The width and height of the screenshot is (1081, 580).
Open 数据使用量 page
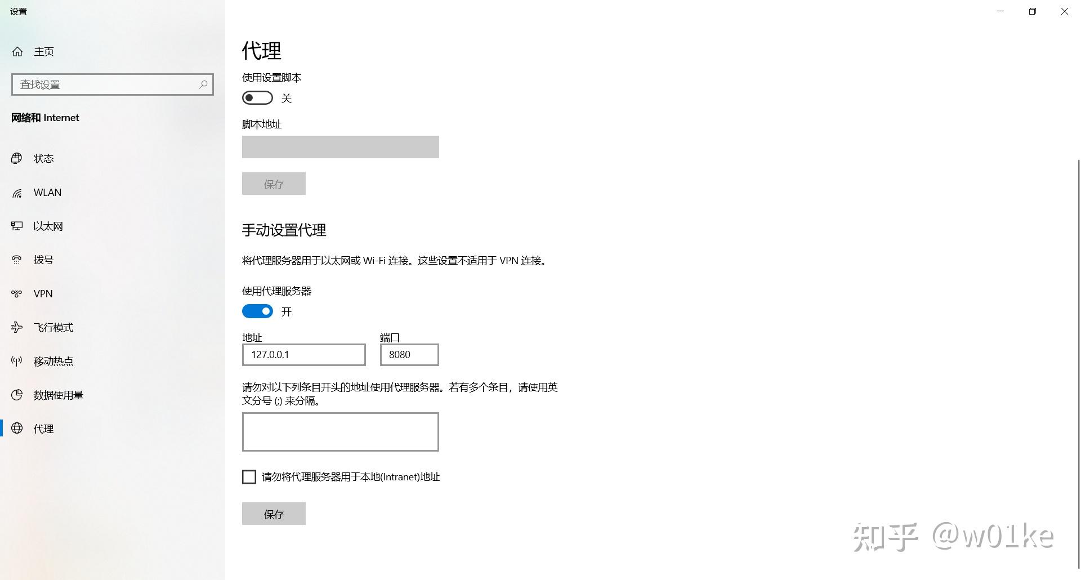click(113, 395)
